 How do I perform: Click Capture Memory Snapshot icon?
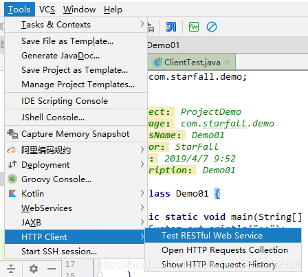point(12,134)
